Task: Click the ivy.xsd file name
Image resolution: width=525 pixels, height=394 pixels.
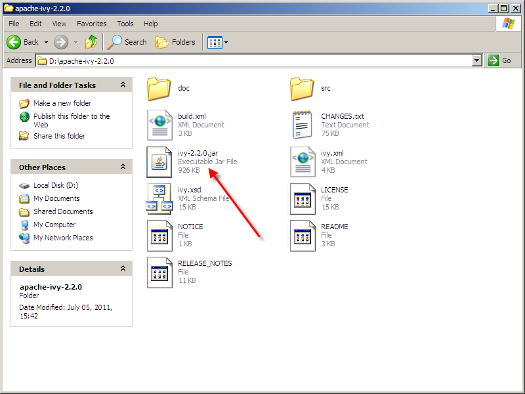Action: point(189,190)
